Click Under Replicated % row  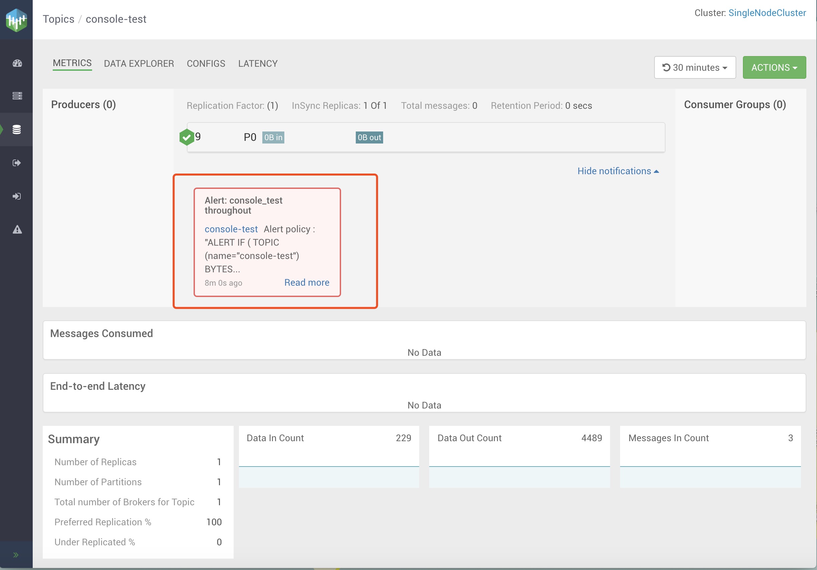pos(138,542)
